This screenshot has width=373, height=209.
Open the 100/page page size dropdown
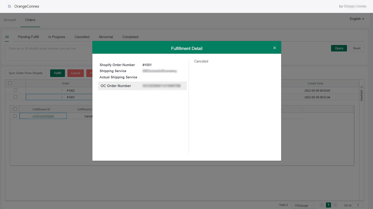tap(303, 205)
